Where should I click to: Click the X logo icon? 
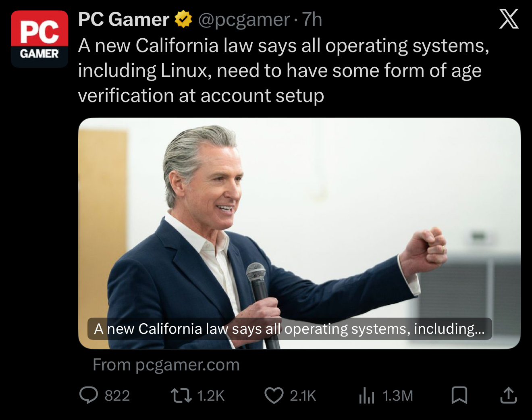pos(509,19)
